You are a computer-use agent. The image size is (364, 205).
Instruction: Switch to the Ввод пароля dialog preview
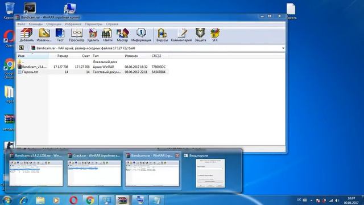tap(210, 170)
